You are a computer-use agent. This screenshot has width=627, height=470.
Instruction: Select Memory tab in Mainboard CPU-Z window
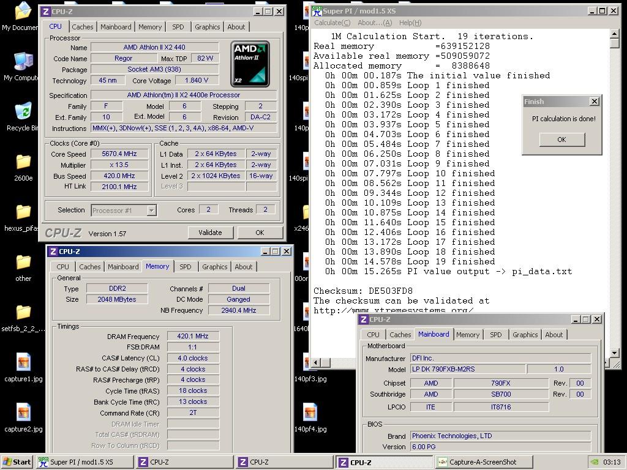click(467, 335)
